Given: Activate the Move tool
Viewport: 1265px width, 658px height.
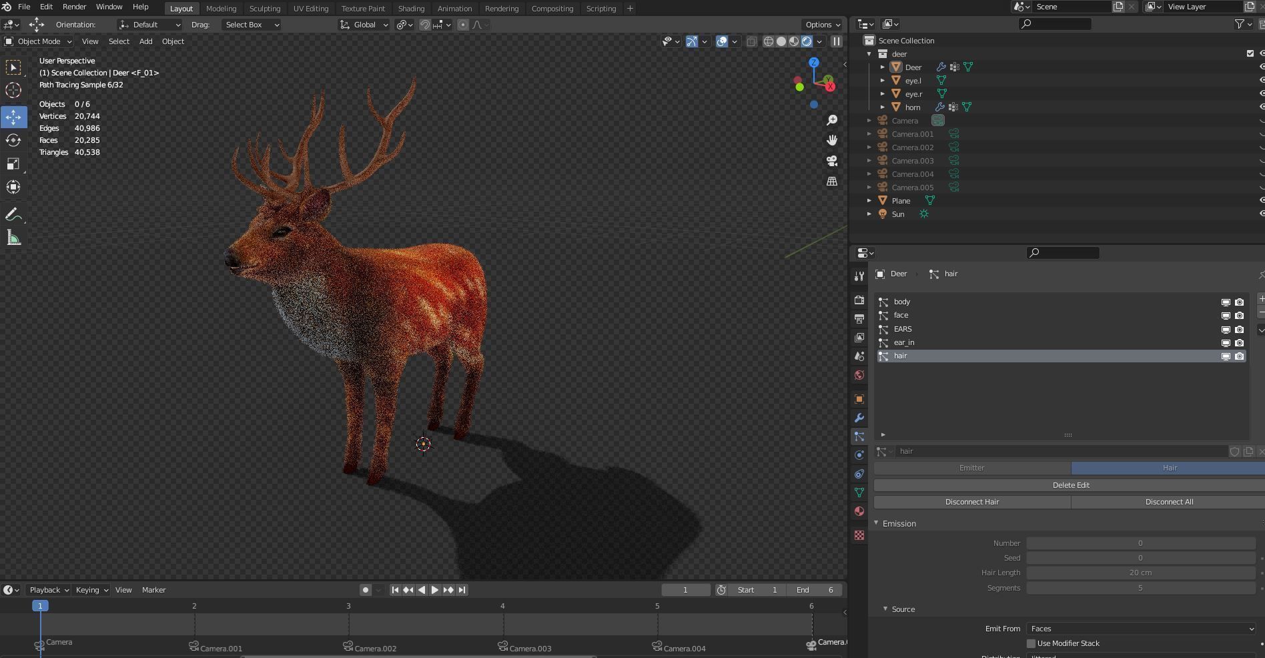Looking at the screenshot, I should coord(13,117).
